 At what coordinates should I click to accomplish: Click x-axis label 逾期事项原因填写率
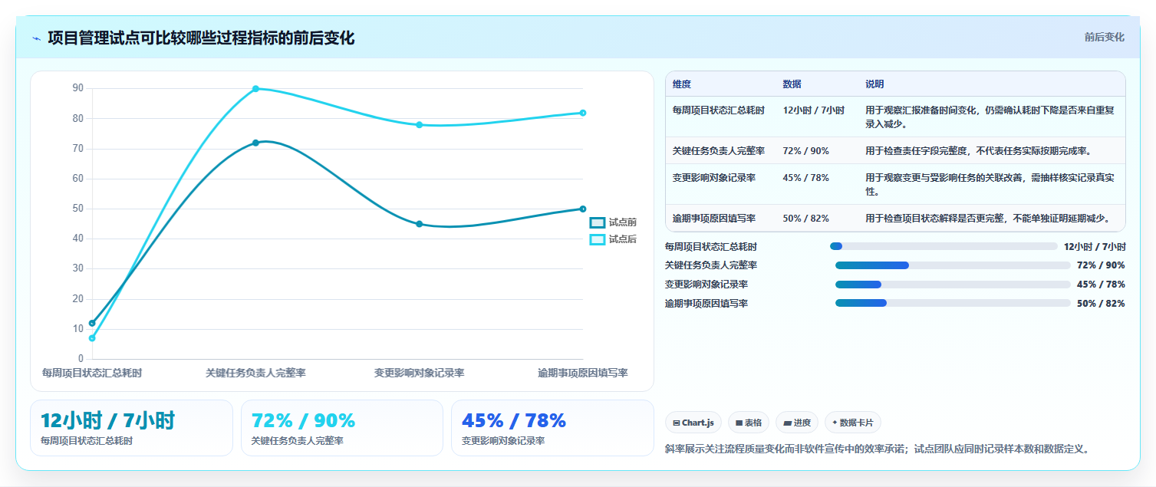coord(583,373)
